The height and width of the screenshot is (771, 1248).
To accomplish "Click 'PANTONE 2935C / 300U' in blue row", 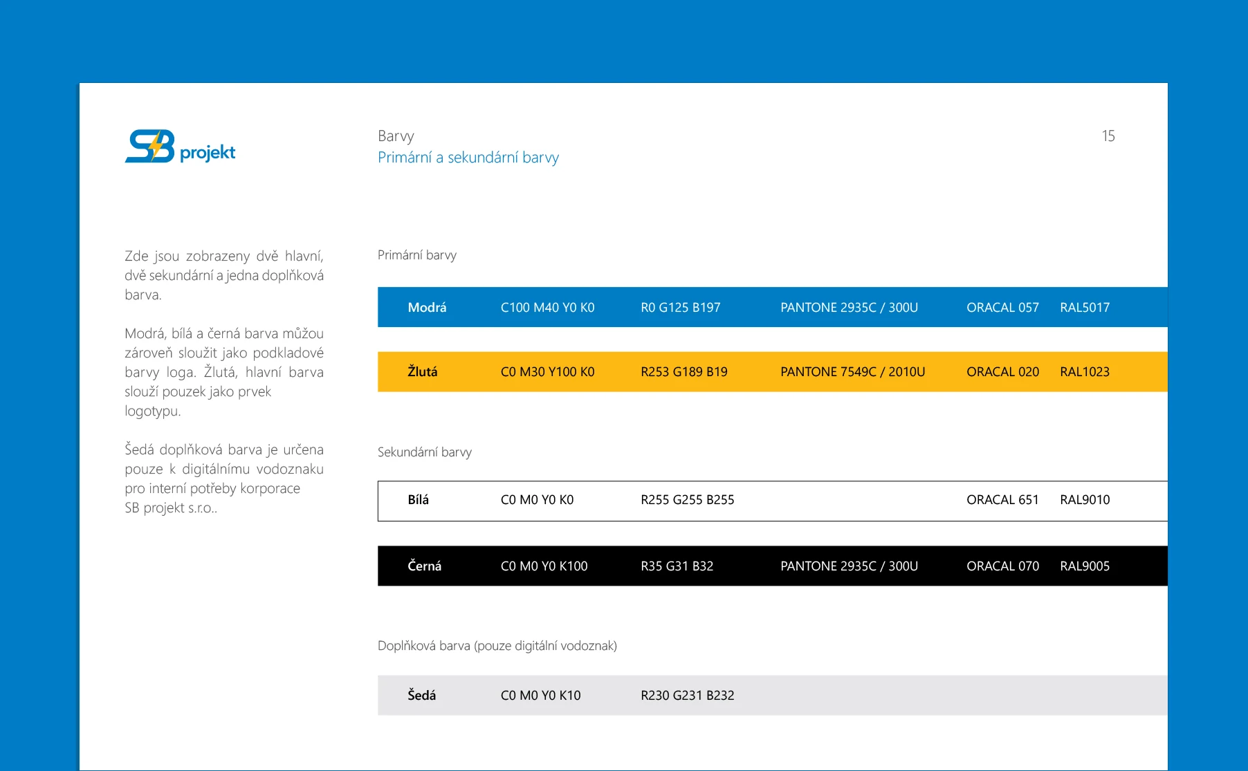I will (849, 308).
